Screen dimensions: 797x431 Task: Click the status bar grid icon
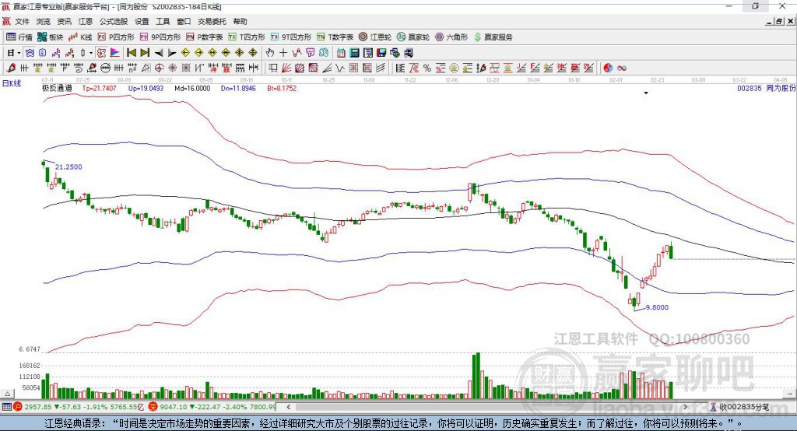point(6,407)
